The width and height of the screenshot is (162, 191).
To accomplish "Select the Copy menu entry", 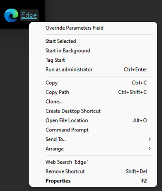I will pos(93,83).
